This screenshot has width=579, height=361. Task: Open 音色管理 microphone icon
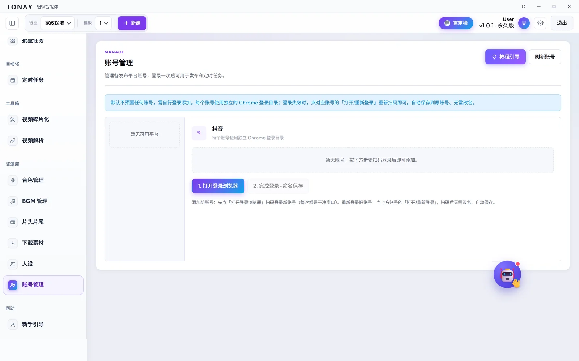coord(13,180)
